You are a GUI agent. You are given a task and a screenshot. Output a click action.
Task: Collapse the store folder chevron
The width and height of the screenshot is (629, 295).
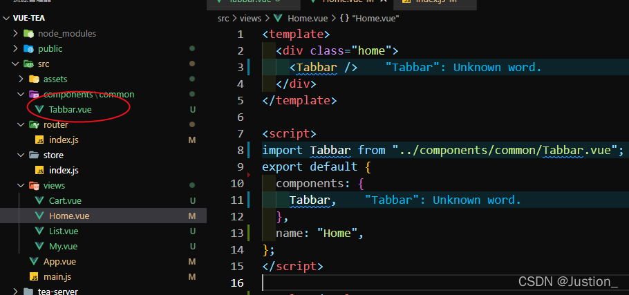click(x=21, y=155)
